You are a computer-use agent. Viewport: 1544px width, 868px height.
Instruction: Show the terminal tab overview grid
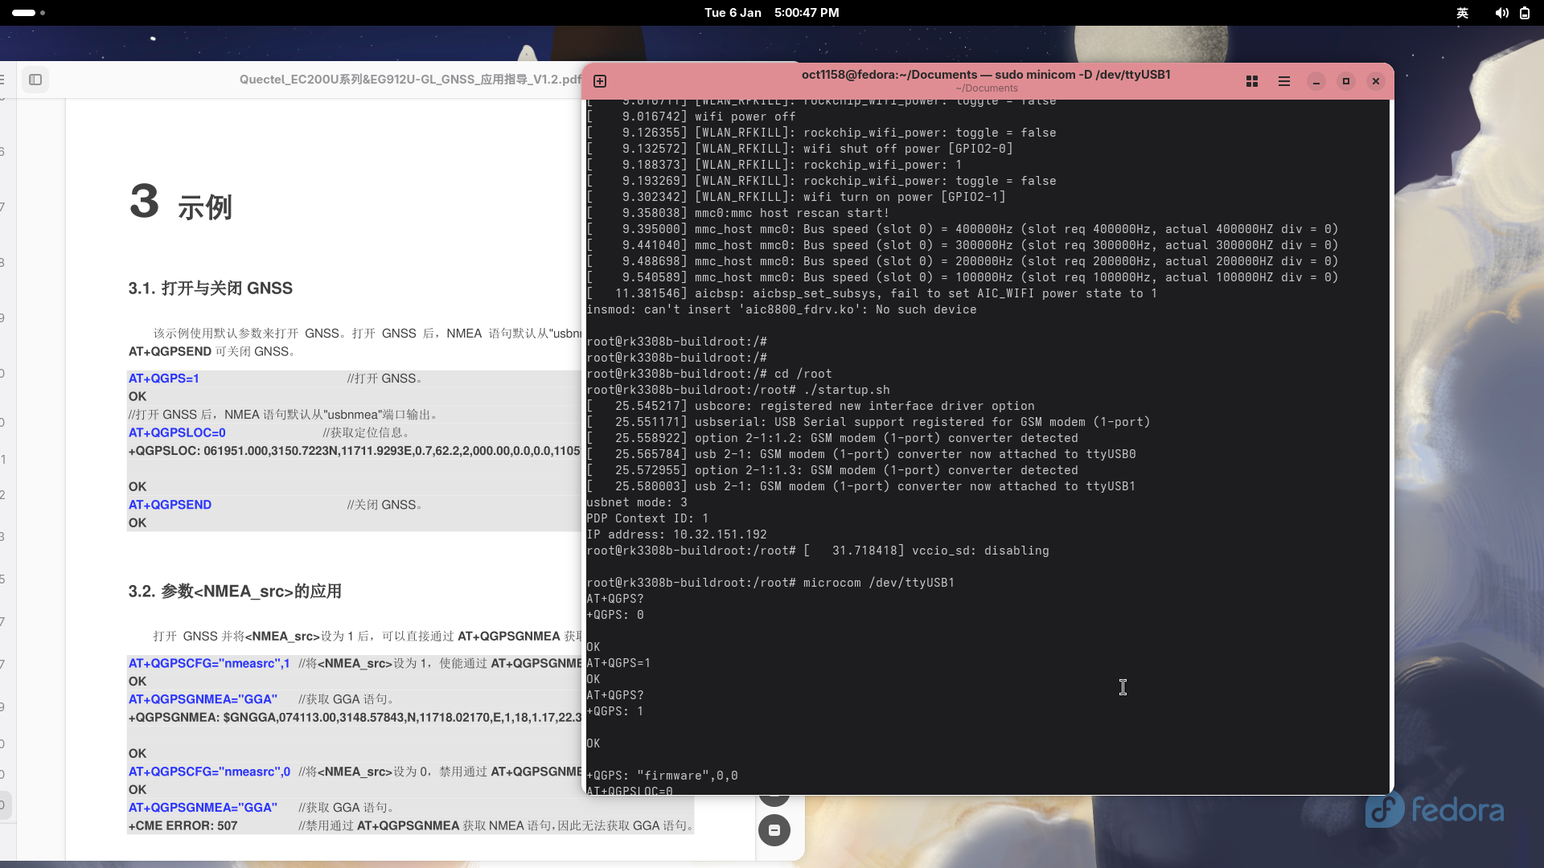(1252, 81)
